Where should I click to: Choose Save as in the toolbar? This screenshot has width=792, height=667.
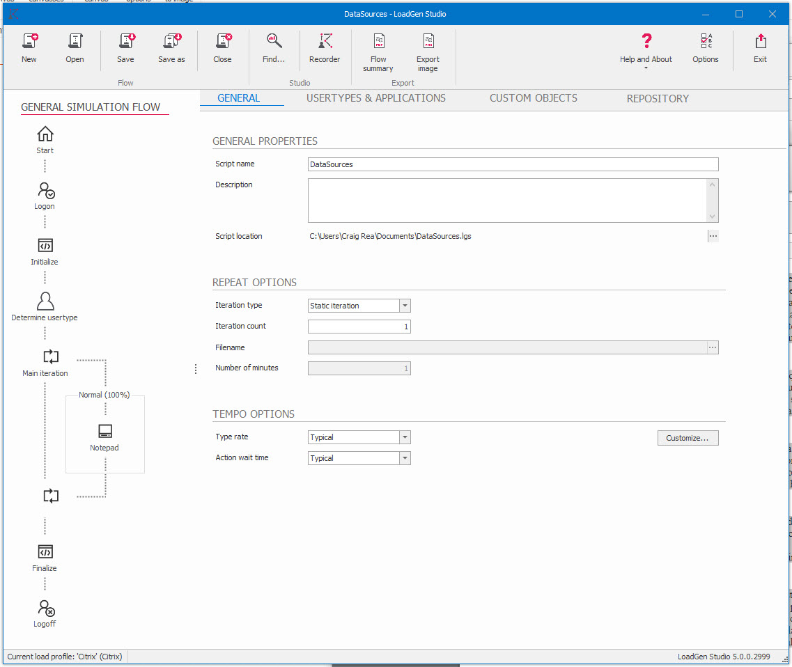point(172,49)
